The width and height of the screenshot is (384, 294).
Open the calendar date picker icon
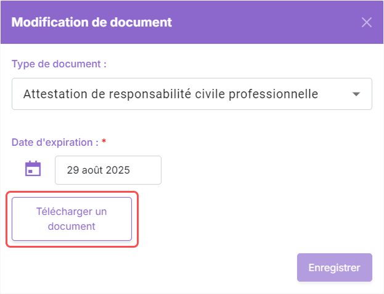[x=33, y=169]
